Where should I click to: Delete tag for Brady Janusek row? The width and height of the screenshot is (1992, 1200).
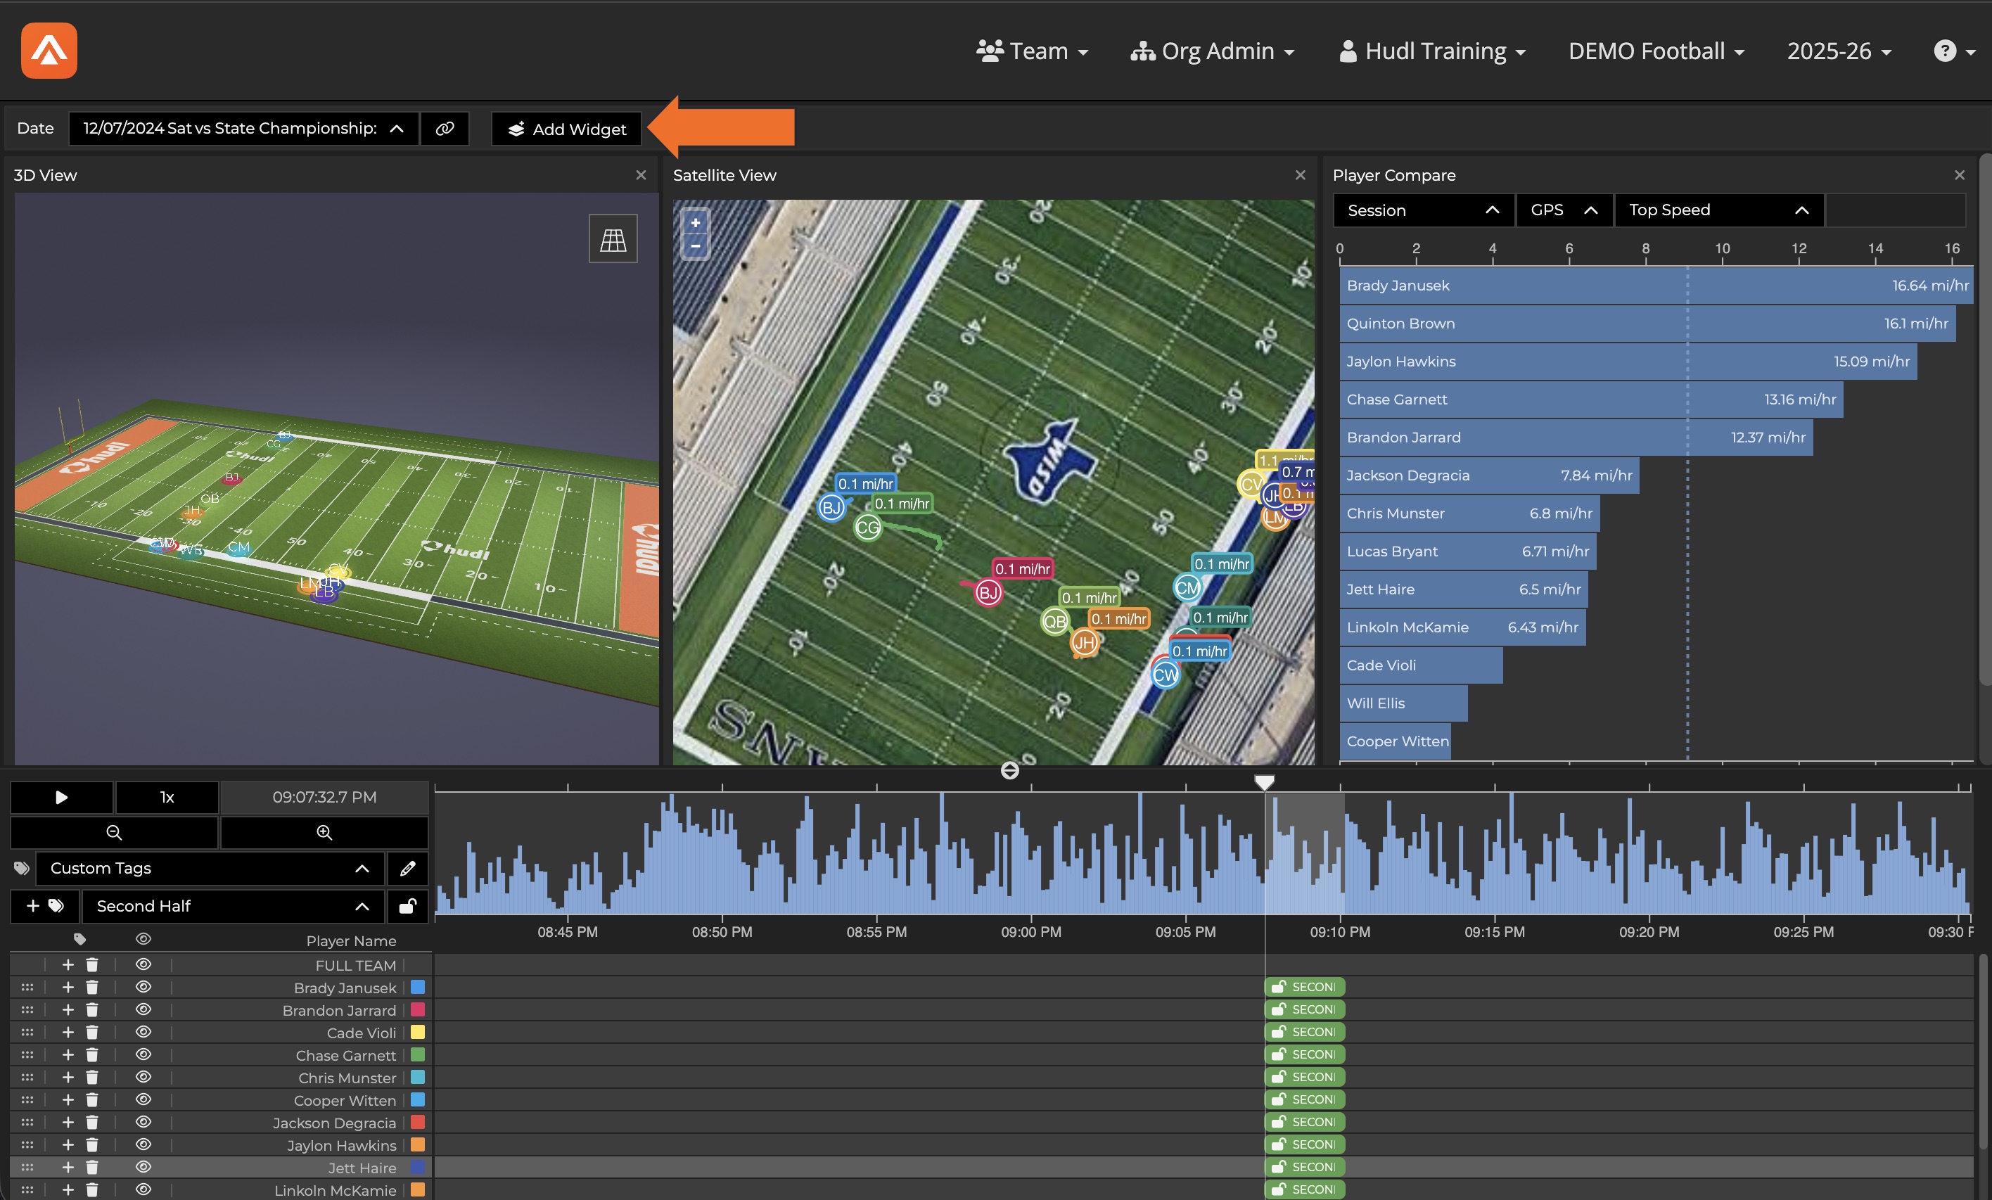tap(92, 988)
